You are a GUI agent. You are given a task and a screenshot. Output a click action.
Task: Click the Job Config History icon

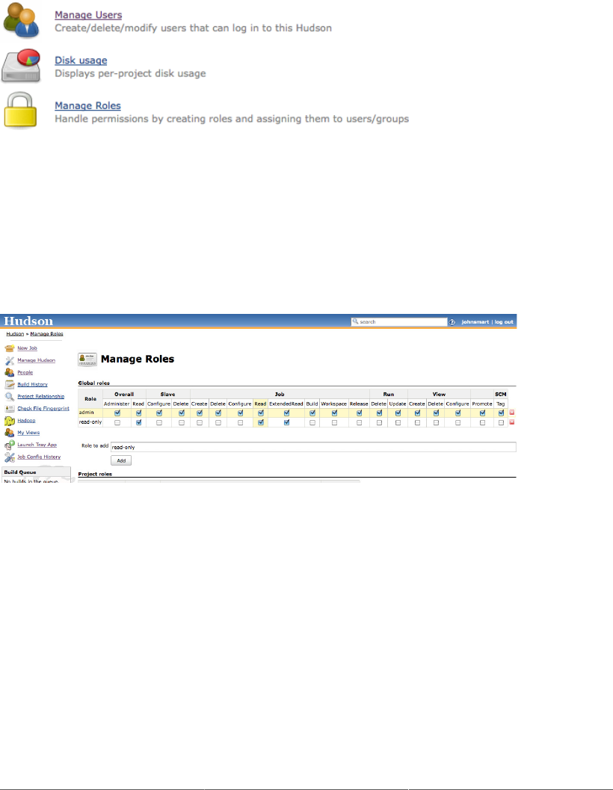pyautogui.click(x=10, y=457)
